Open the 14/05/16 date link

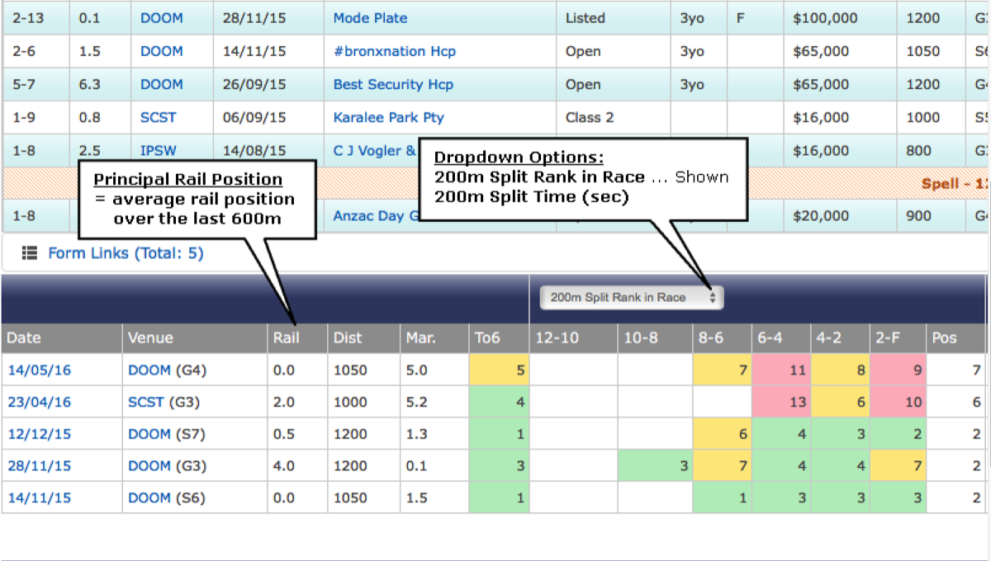click(x=40, y=370)
